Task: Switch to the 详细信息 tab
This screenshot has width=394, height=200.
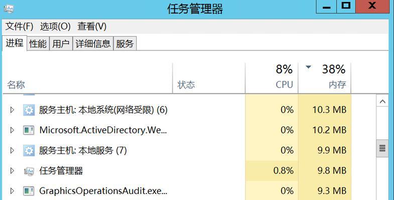Action: click(x=93, y=44)
